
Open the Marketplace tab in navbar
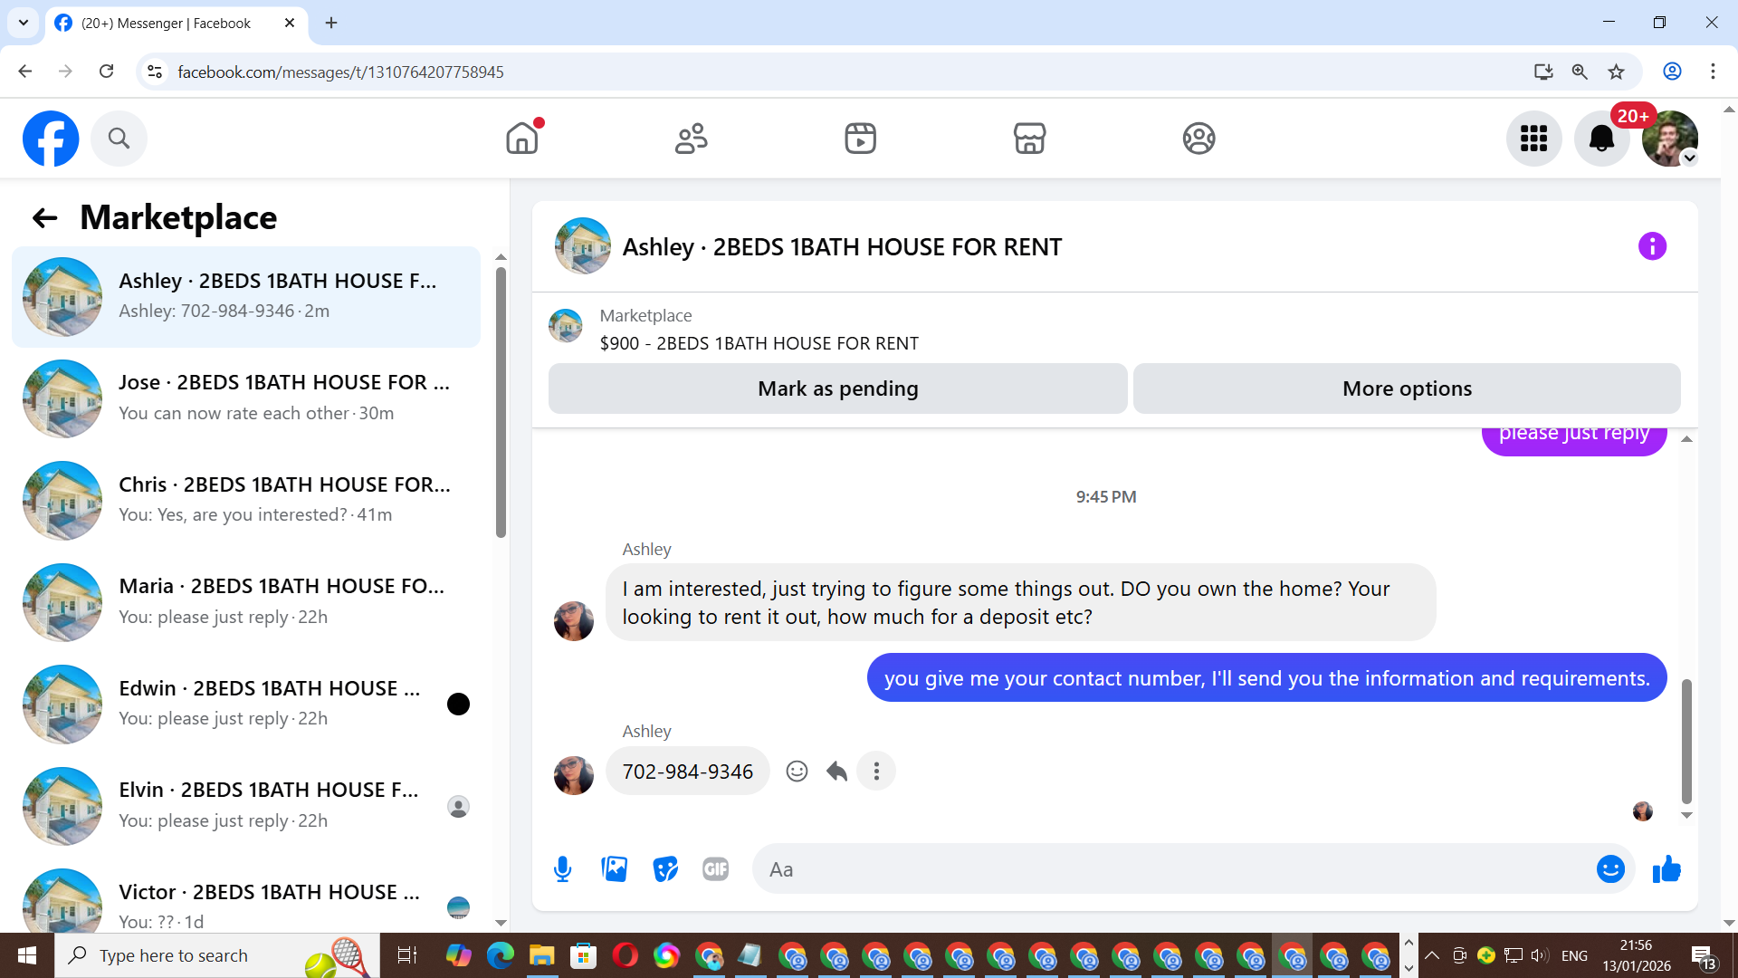click(1029, 139)
